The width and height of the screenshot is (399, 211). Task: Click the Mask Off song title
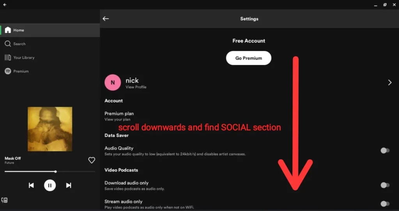(13, 158)
